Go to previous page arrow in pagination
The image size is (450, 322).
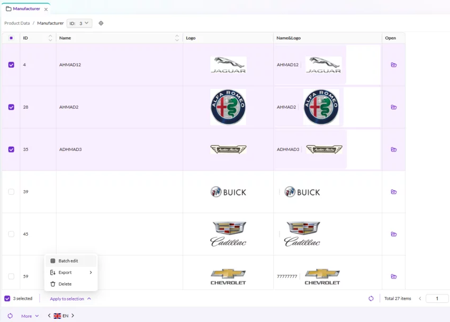tap(420, 299)
